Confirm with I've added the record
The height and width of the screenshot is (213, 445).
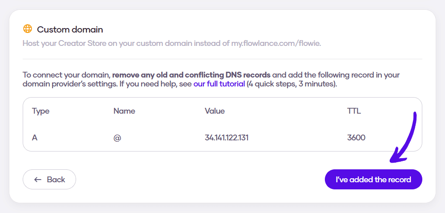pyautogui.click(x=373, y=180)
